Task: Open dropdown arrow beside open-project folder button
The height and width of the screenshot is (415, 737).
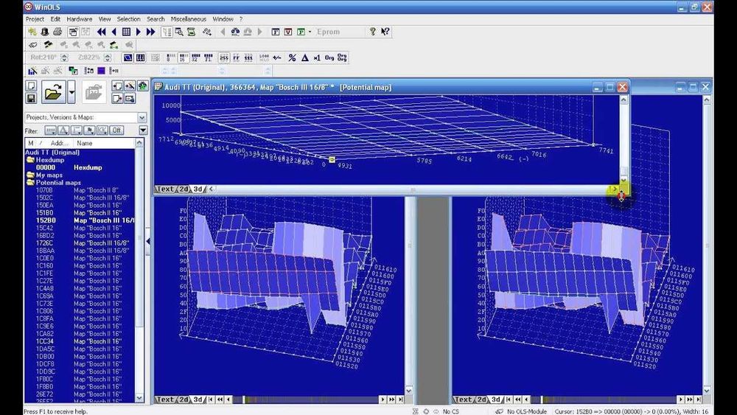Action: coord(71,91)
